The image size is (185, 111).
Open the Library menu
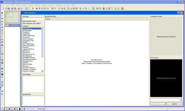pyautogui.click(x=51, y=5)
